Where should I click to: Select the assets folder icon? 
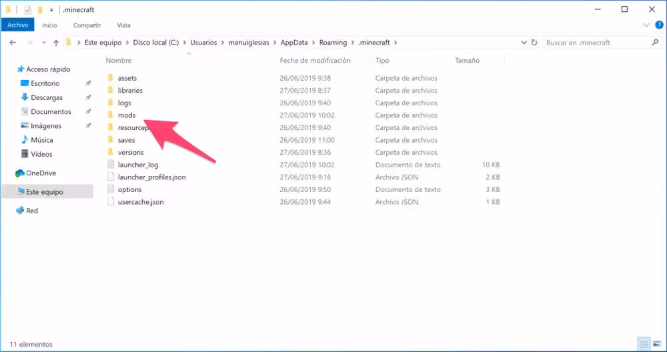[111, 78]
